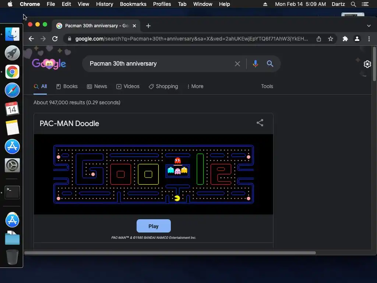Open Trash in the dock
Screen dimensions: 377x283
click(12, 257)
